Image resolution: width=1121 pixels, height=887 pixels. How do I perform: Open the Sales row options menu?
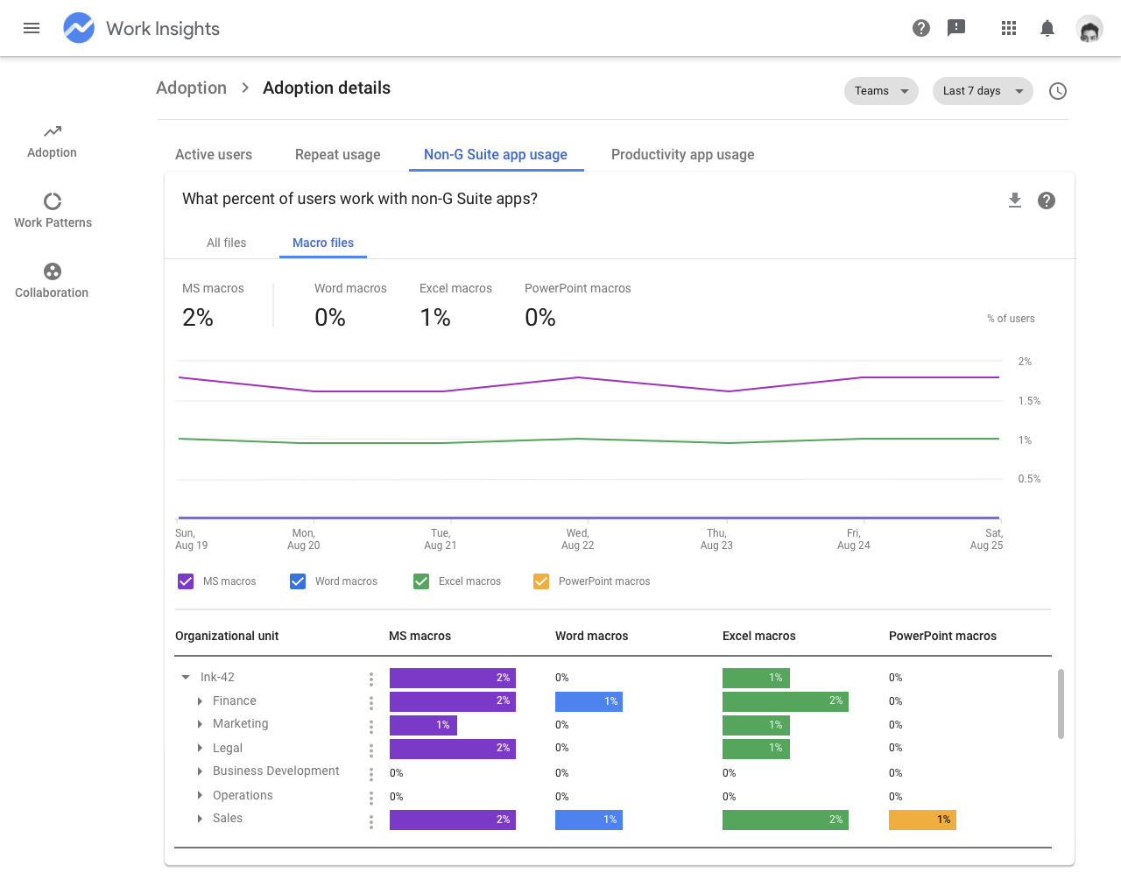coord(370,820)
